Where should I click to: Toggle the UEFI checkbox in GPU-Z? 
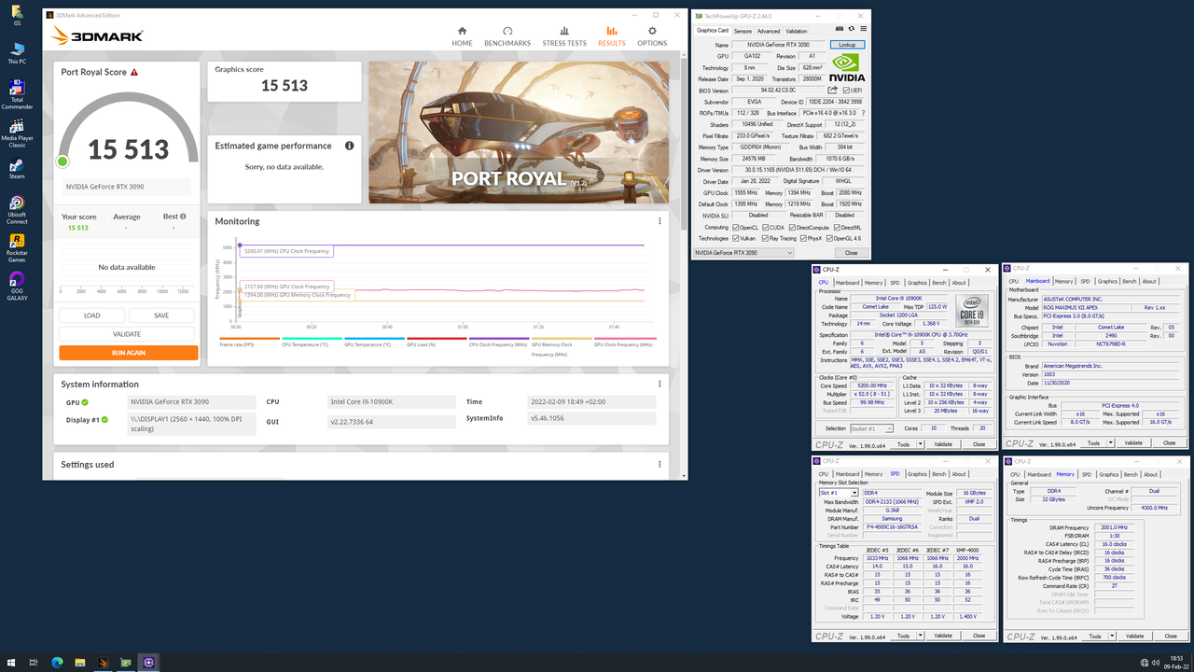tap(845, 91)
